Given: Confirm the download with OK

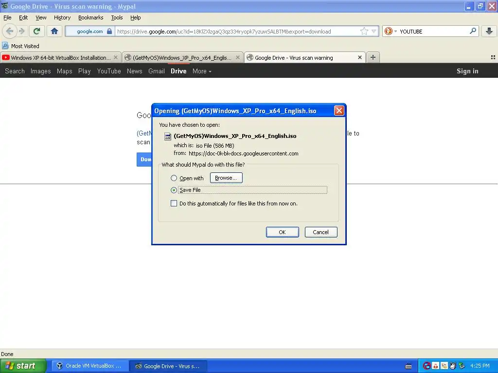Looking at the screenshot, I should click(283, 232).
